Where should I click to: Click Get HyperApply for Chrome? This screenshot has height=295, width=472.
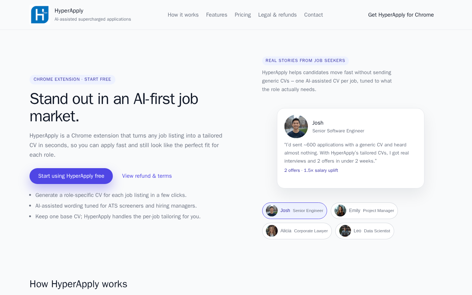point(401,15)
